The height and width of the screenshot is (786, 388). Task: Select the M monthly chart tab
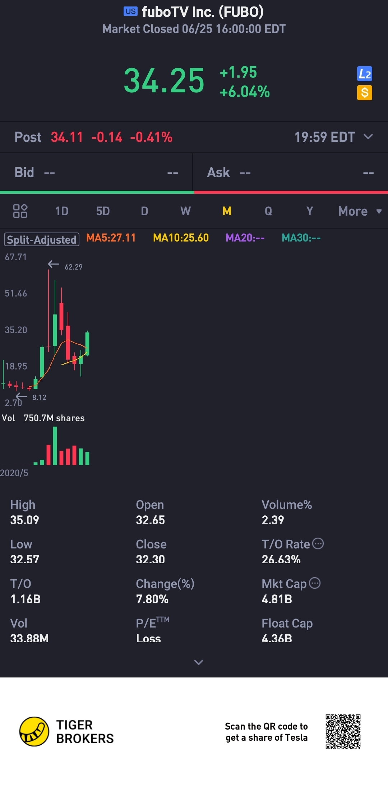[x=227, y=211]
